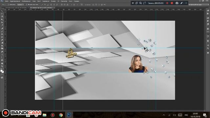
Task: Change screen mode at toolbox bottom
Action: pos(2,78)
